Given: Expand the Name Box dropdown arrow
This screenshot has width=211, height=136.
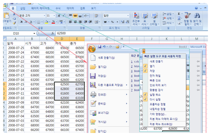Looking at the screenshot, I should (34, 33).
